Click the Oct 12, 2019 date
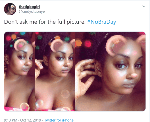Screen dimensions: 150x122 pyautogui.click(x=31, y=120)
